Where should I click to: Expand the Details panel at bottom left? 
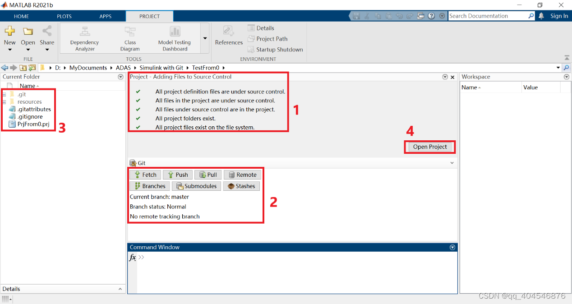[x=120, y=289]
